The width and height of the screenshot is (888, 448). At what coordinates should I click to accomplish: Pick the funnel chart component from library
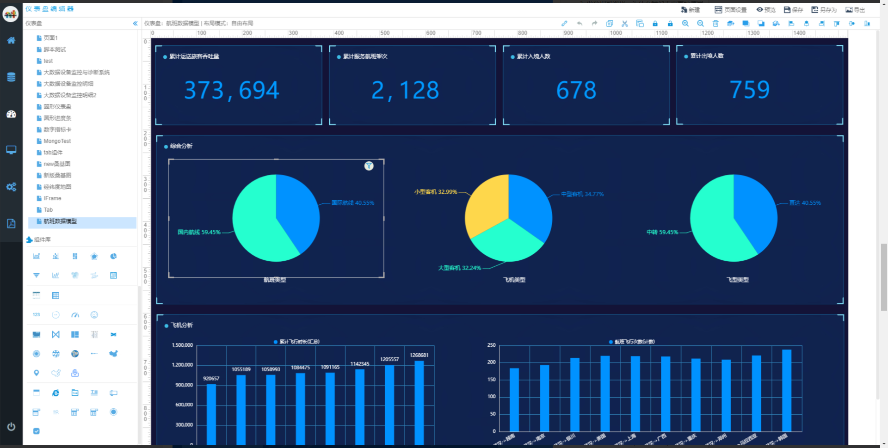click(36, 276)
